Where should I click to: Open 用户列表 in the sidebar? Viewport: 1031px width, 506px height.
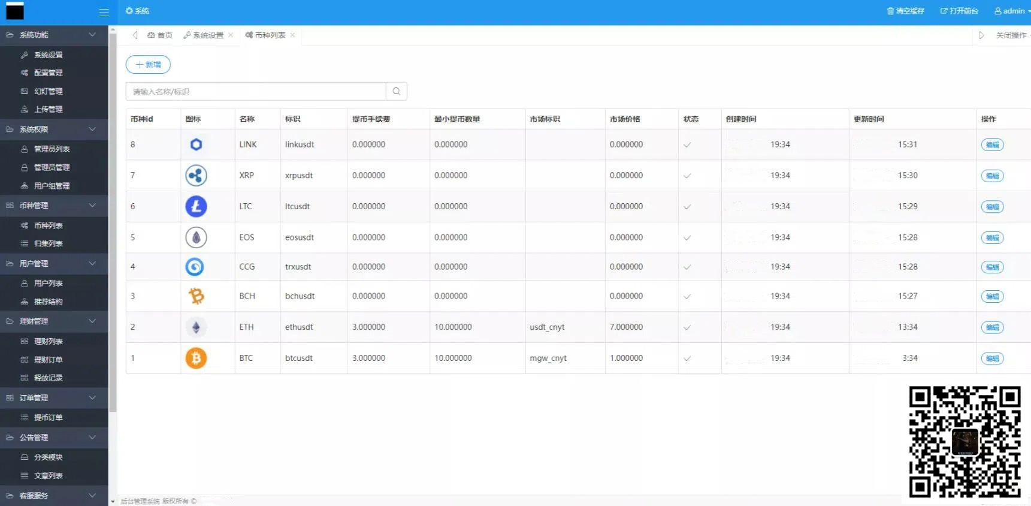[48, 283]
